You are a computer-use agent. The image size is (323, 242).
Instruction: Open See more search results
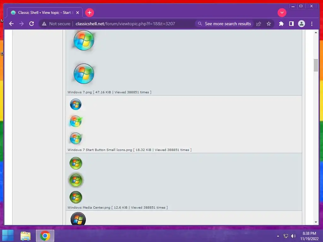click(x=224, y=24)
